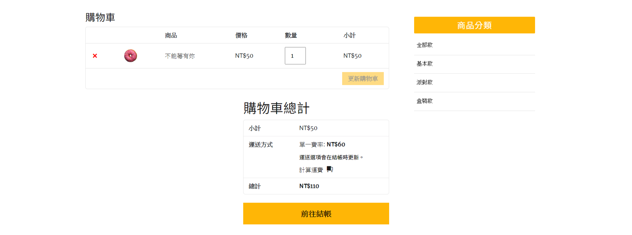The height and width of the screenshot is (235, 632).
Task: Click the 購物車 page heading
Action: [x=100, y=17]
